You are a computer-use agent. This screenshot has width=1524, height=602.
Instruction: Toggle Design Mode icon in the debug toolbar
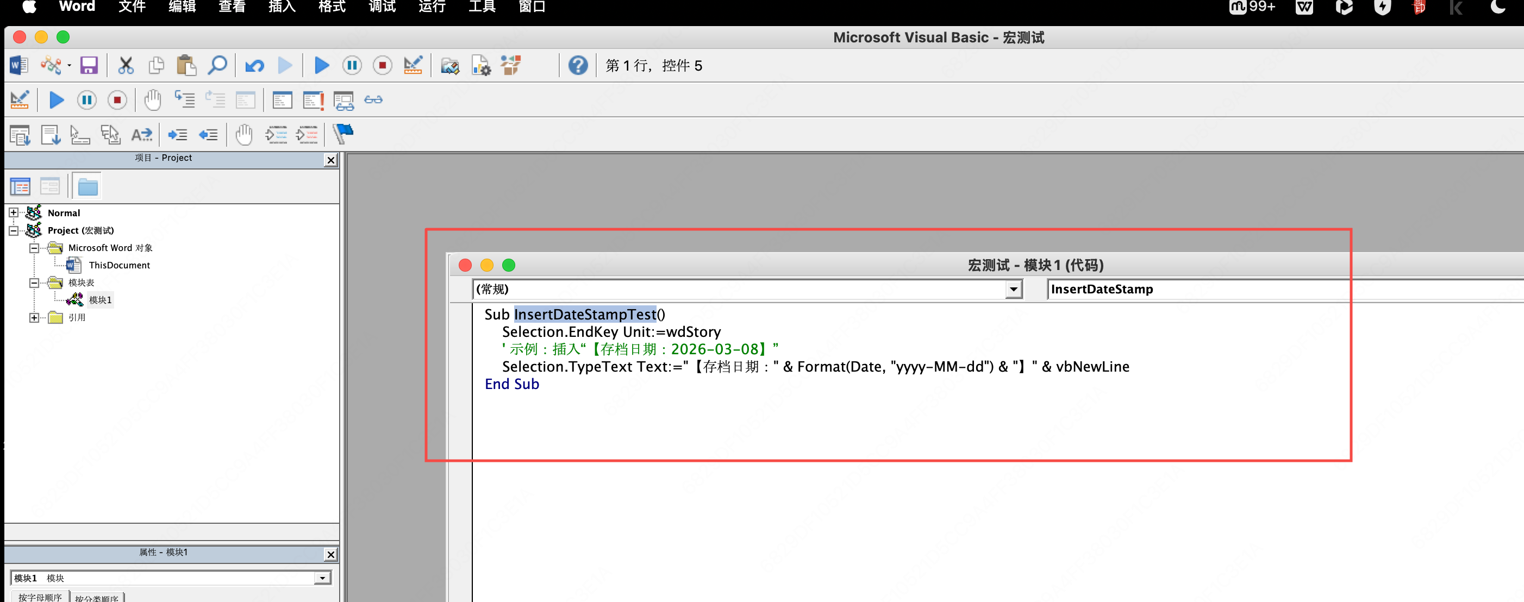tap(20, 100)
